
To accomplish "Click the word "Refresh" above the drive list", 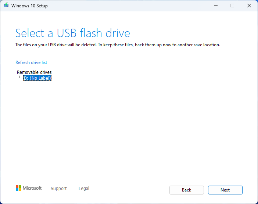I will [x=23, y=62].
